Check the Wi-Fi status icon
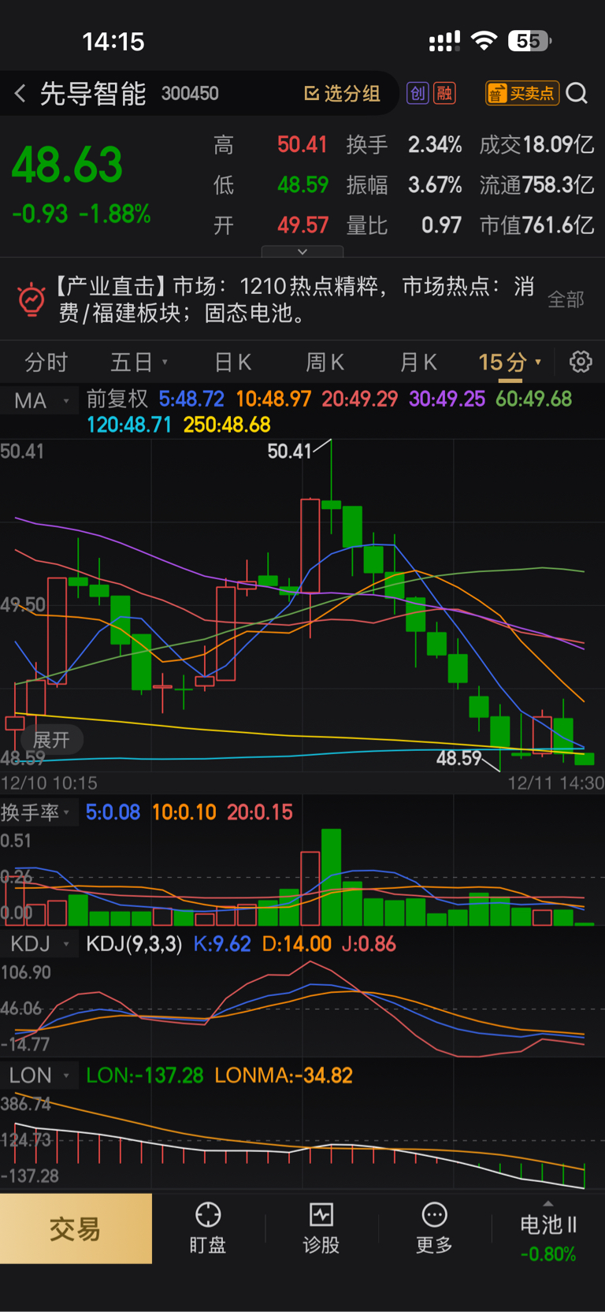The image size is (605, 1312). 484,41
